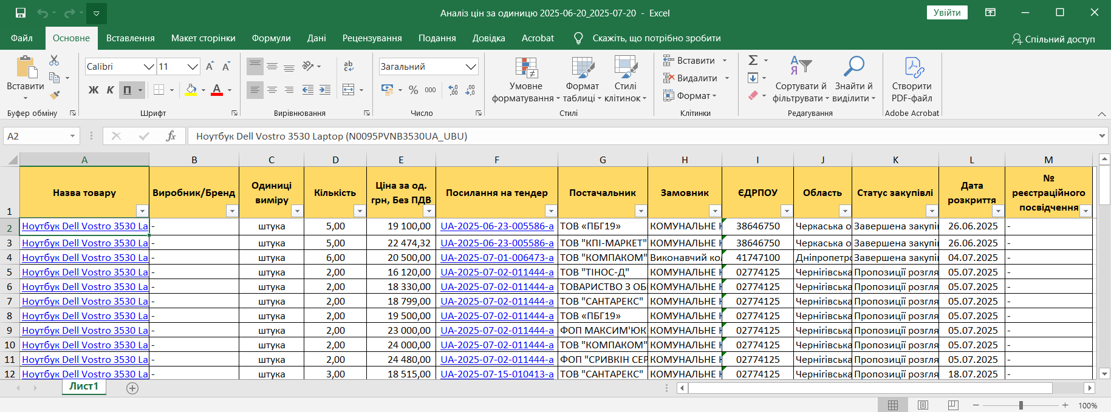The image size is (1111, 412).
Task: Click the zoom slider handle
Action: pos(1021,405)
